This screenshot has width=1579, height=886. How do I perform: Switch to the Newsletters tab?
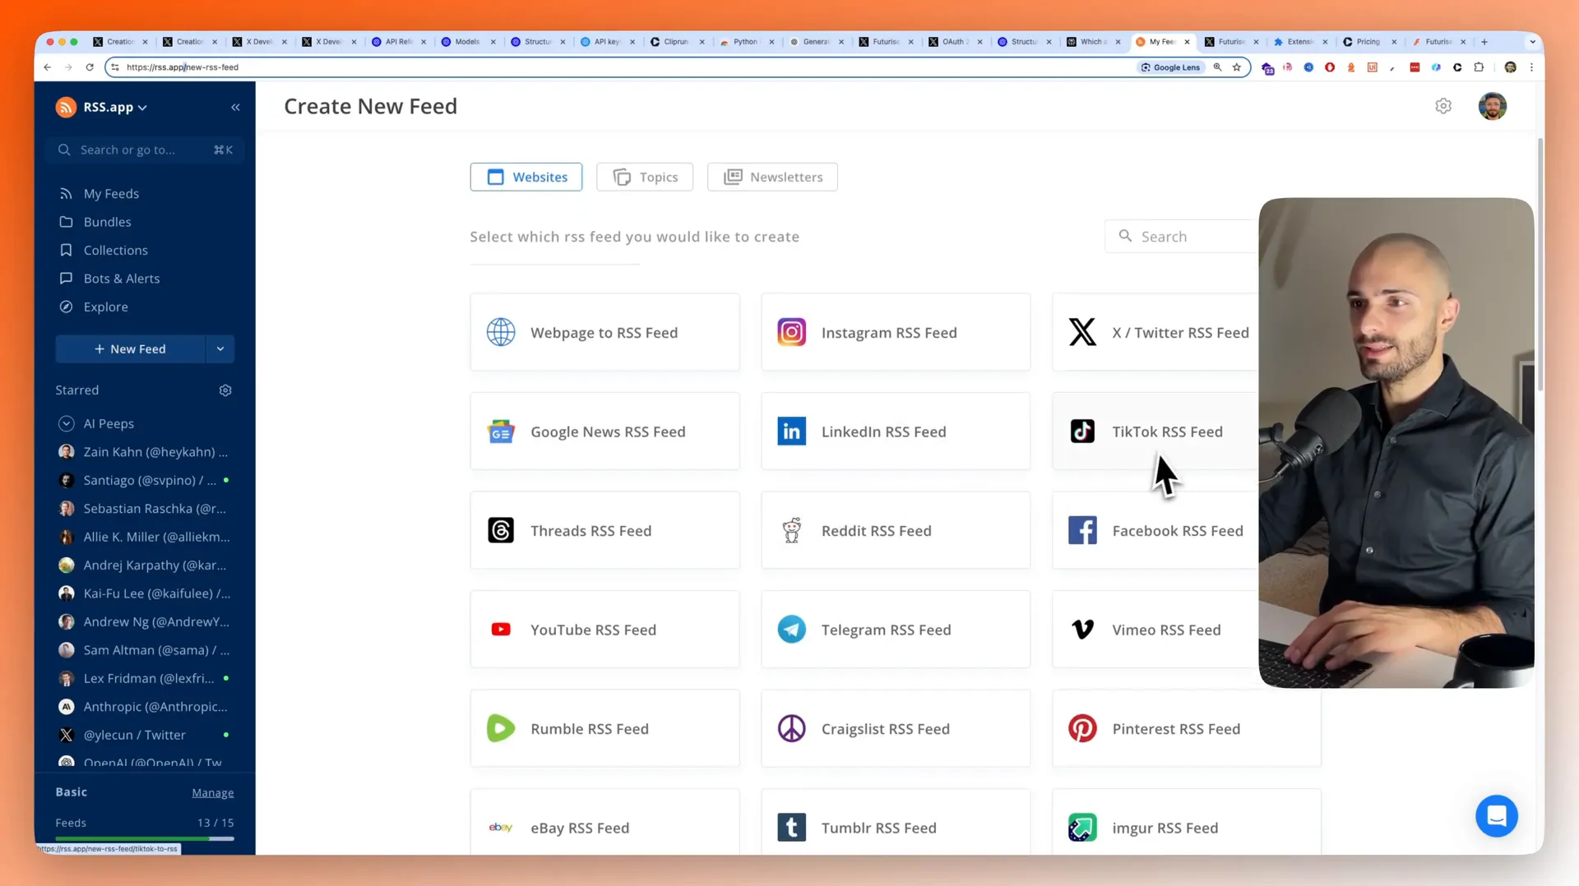pyautogui.click(x=772, y=177)
